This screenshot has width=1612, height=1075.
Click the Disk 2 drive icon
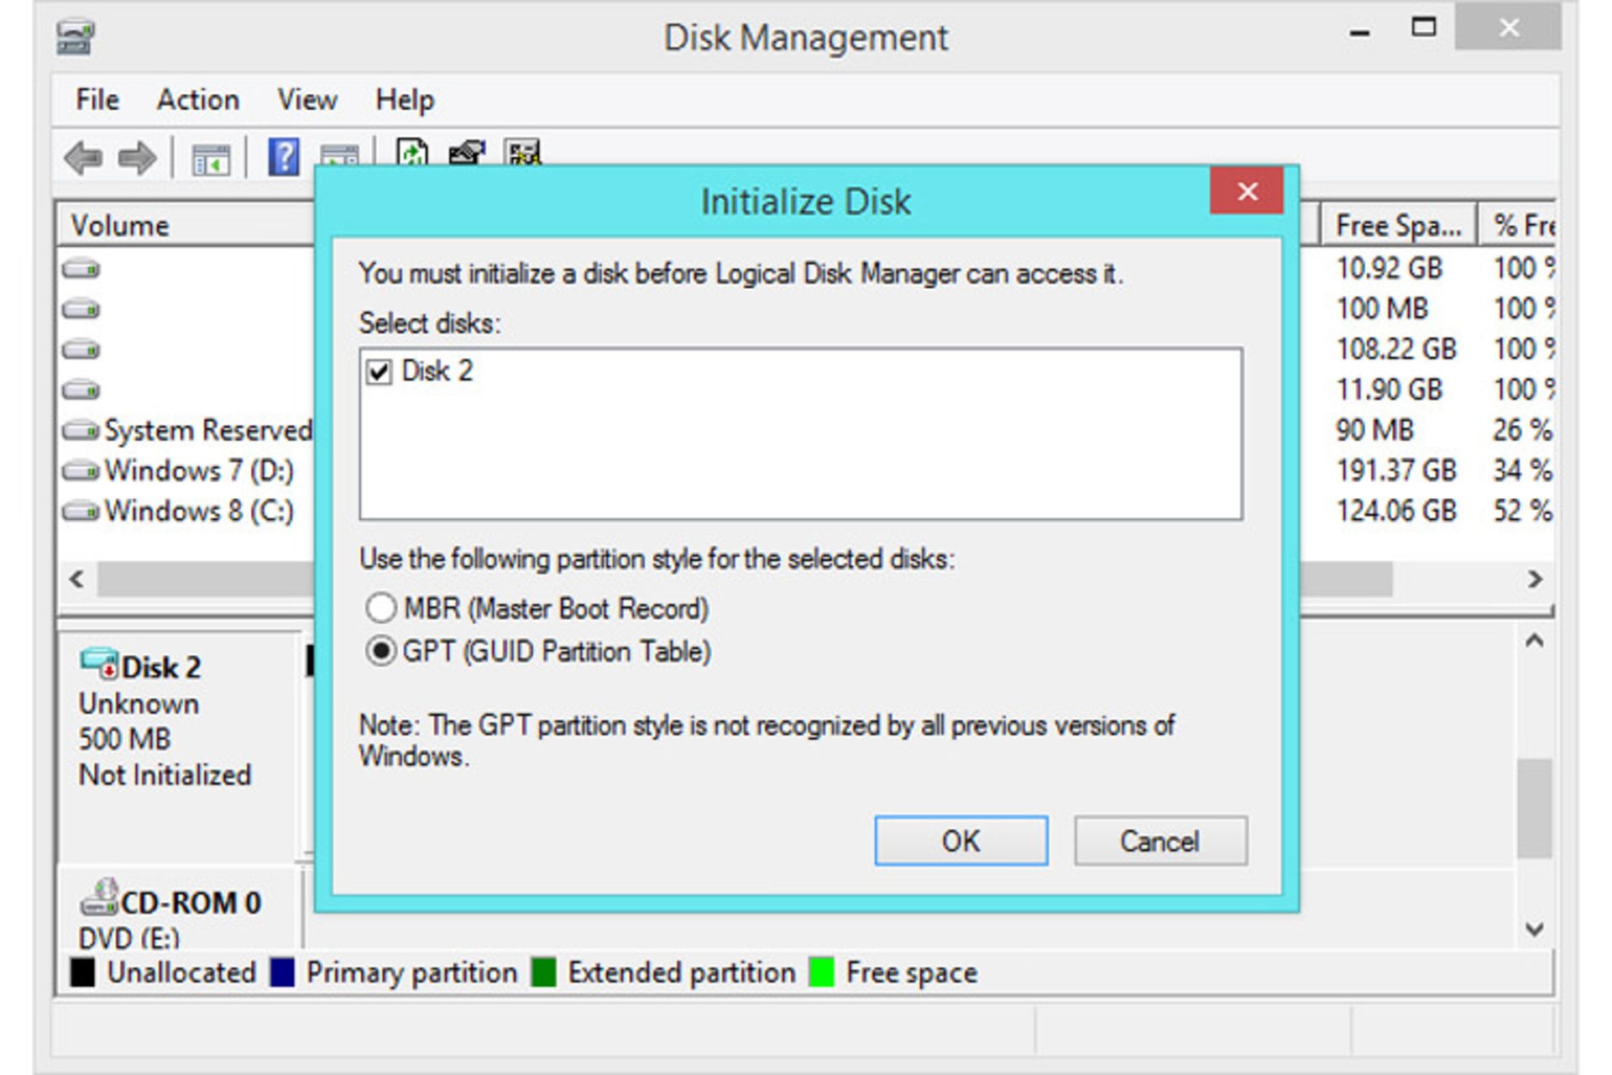(99, 663)
